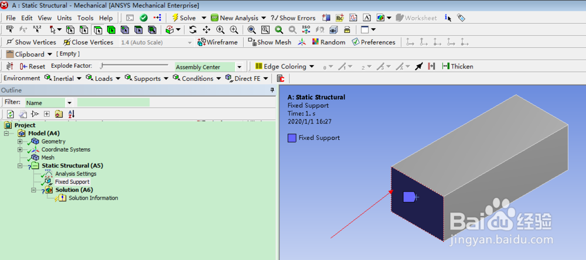Click the ruler toggle icon
This screenshot has width=586, height=260.
click(347, 29)
